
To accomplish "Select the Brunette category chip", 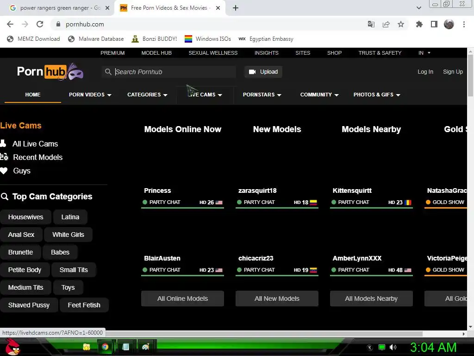I will 20,252.
